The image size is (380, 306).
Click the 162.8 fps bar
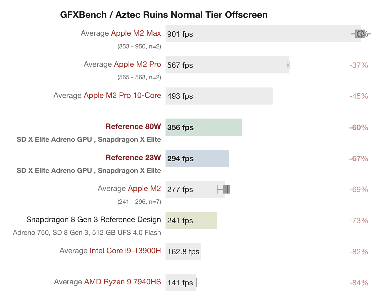point(183,251)
